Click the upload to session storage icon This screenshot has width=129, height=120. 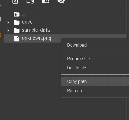coord(15,2)
